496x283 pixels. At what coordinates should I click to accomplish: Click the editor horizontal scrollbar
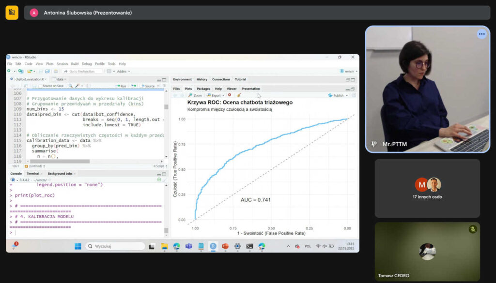(x=60, y=162)
